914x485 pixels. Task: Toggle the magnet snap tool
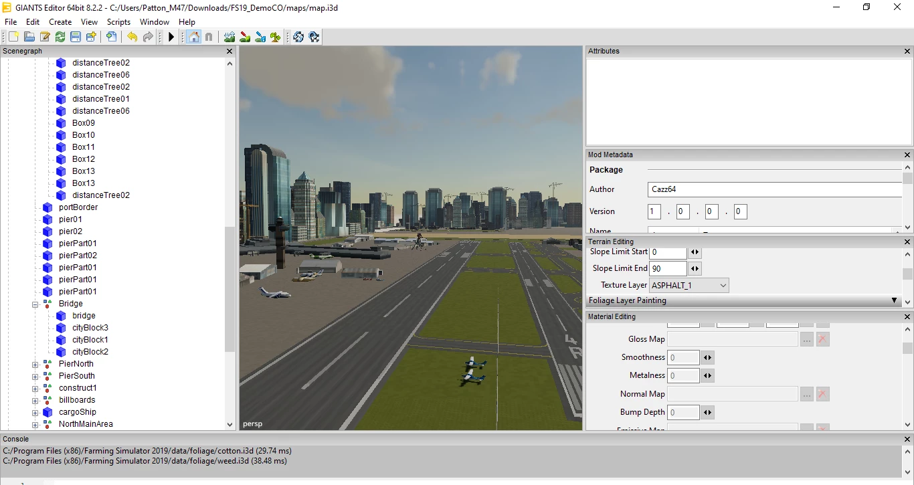209,37
